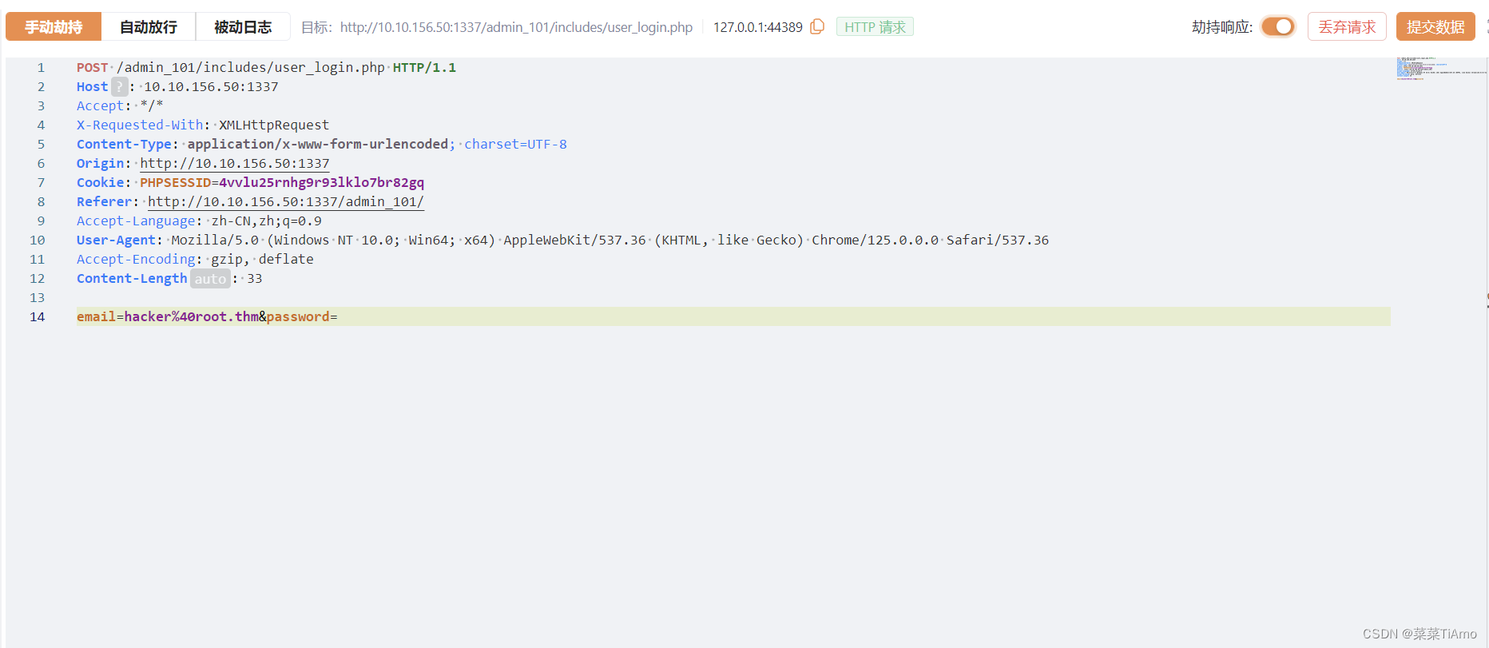Click the User-Agent header name
This screenshot has width=1489, height=648.
coord(116,240)
